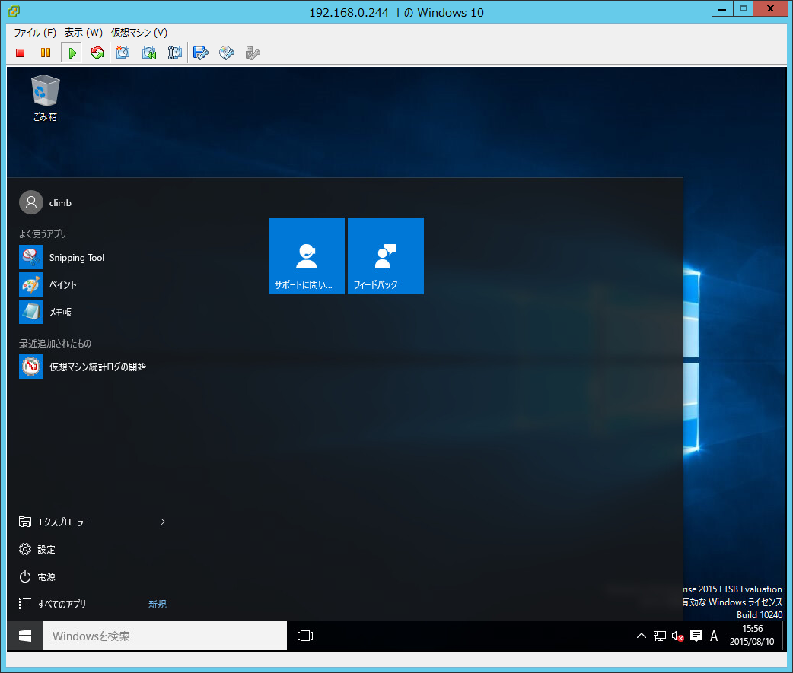Click the floppy drive connection toolbar icon
793x673 pixels.
click(x=201, y=52)
